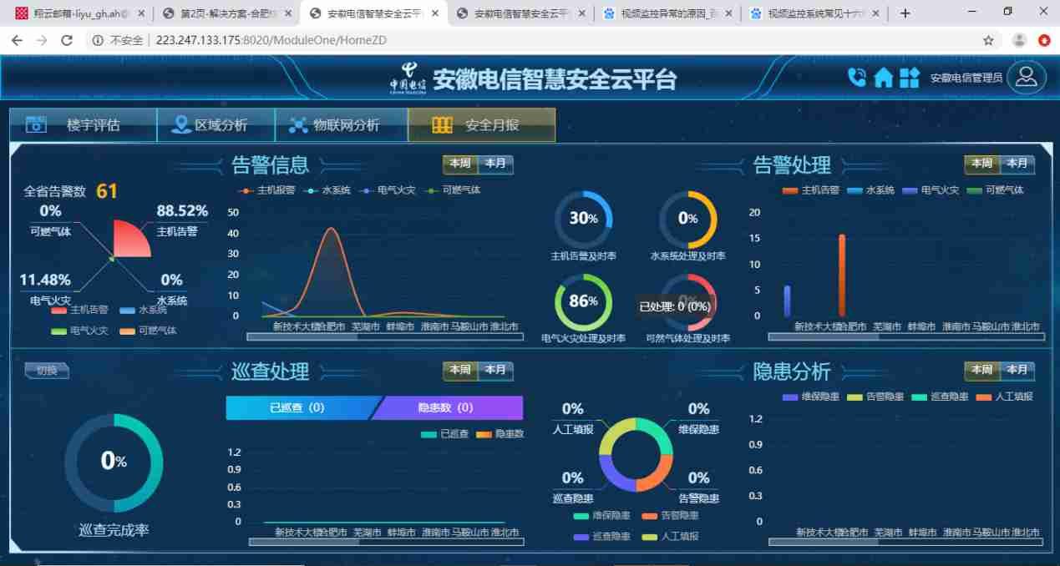The height and width of the screenshot is (566, 1060).
Task: Click the grid icon on 安全月报 tab
Action: click(442, 125)
